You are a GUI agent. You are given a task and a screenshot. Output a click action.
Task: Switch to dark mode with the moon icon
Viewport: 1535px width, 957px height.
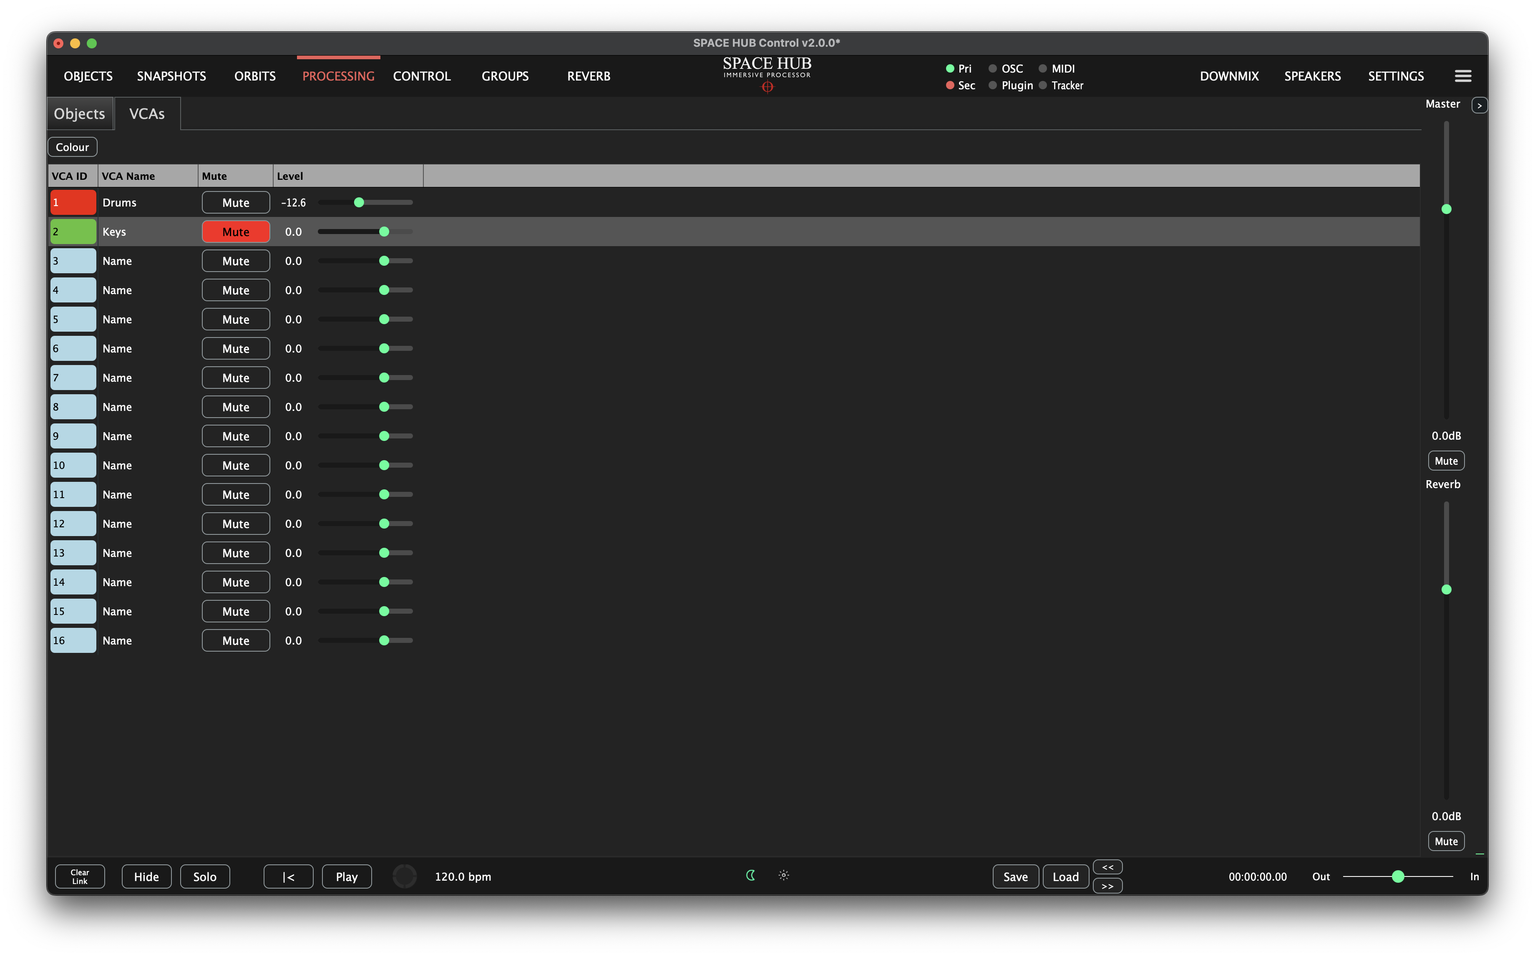pyautogui.click(x=750, y=876)
